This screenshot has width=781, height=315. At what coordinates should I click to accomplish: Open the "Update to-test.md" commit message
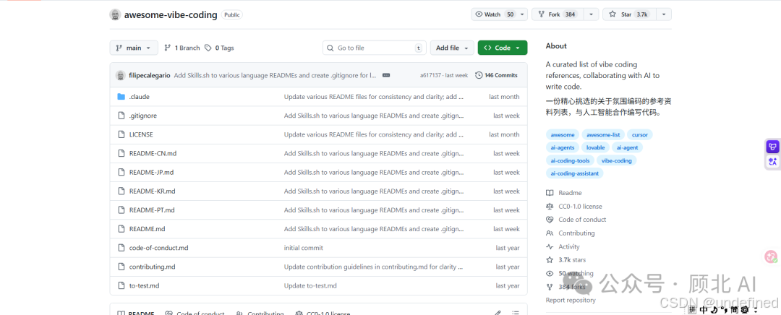(x=310, y=285)
